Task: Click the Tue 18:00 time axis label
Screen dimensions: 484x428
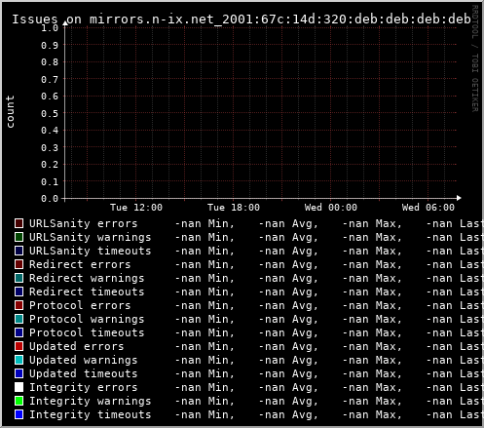Action: coord(234,208)
